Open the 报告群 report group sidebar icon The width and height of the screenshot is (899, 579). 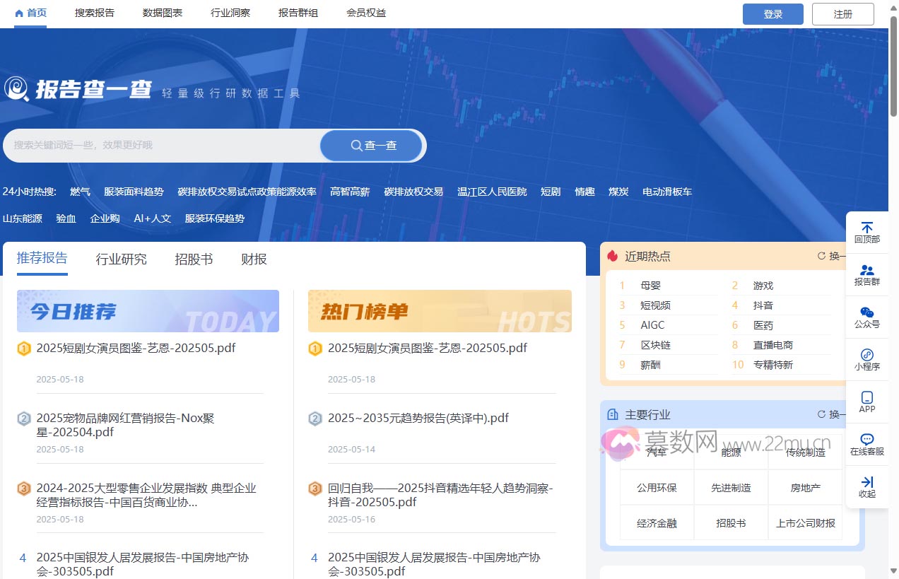(867, 274)
